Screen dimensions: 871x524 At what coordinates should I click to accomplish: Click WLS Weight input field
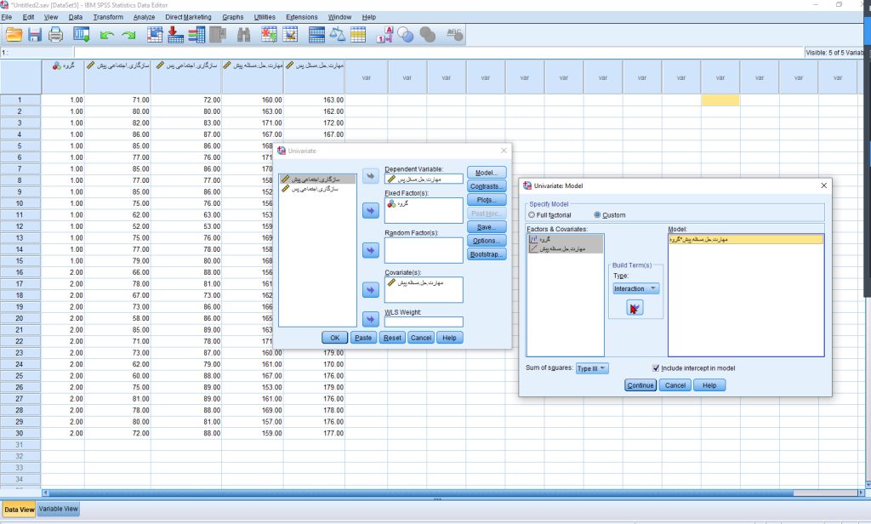(x=424, y=322)
